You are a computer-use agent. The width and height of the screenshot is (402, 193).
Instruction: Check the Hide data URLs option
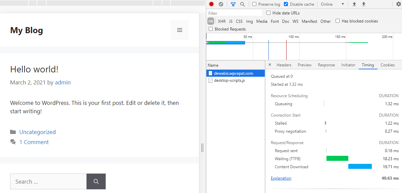pyautogui.click(x=268, y=13)
